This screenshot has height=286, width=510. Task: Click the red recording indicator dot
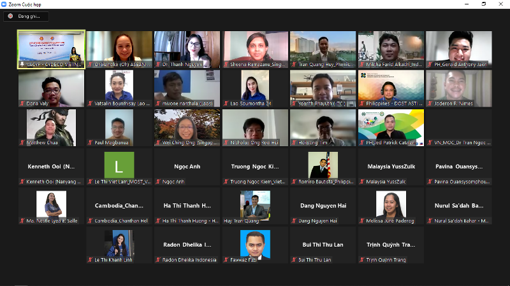pos(10,17)
